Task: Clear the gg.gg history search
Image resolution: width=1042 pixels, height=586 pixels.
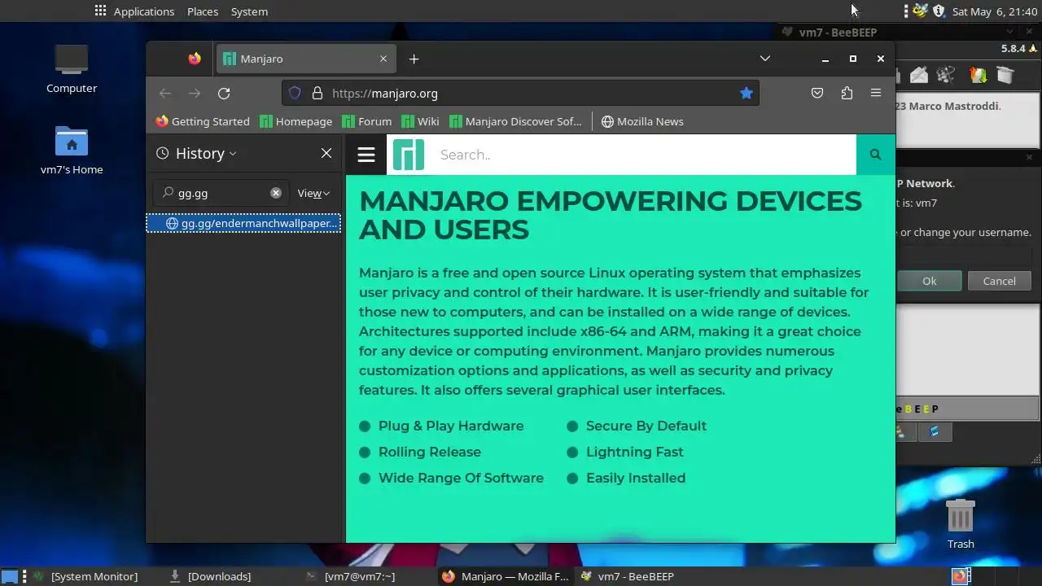Action: 276,193
